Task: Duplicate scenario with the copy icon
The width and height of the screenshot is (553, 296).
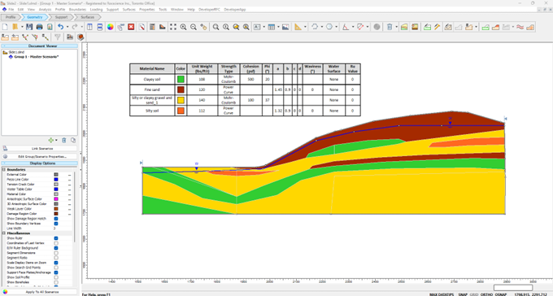Action: pyautogui.click(x=73, y=140)
